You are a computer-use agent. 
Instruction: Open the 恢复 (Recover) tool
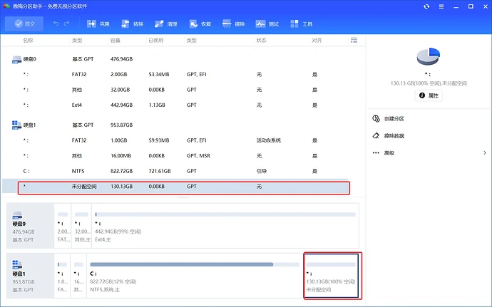pos(200,24)
